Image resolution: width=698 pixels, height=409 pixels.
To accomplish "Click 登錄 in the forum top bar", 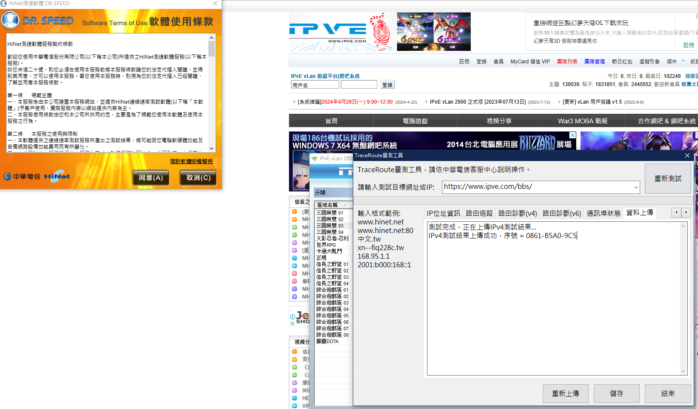I will [x=481, y=62].
